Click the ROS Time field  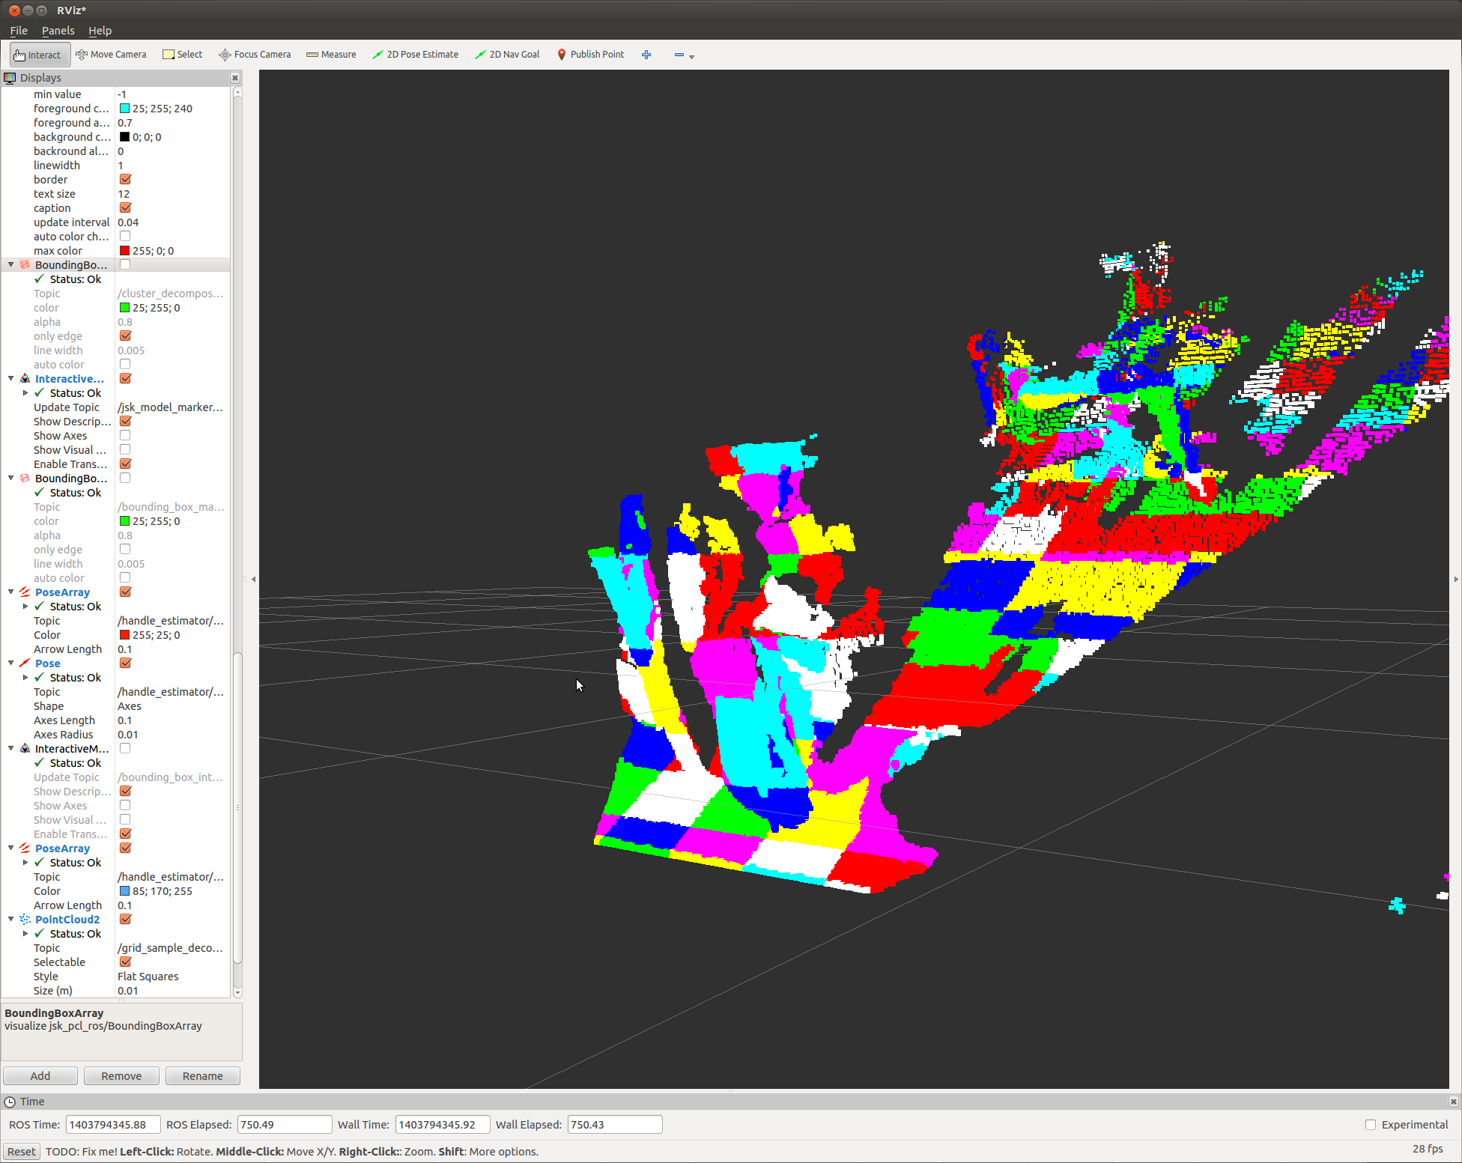[113, 1125]
